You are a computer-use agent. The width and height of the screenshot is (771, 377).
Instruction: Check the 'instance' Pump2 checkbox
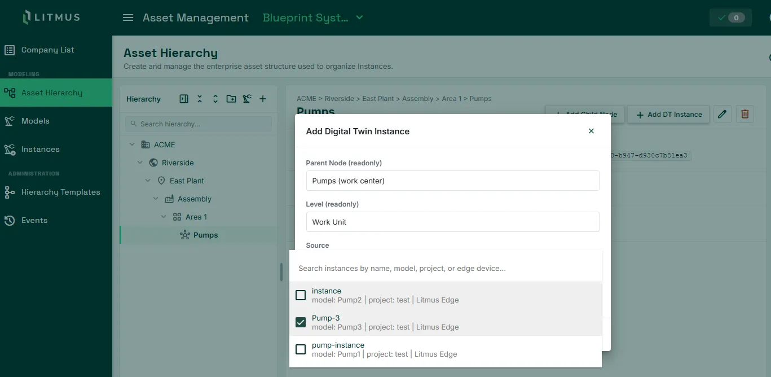coord(301,295)
